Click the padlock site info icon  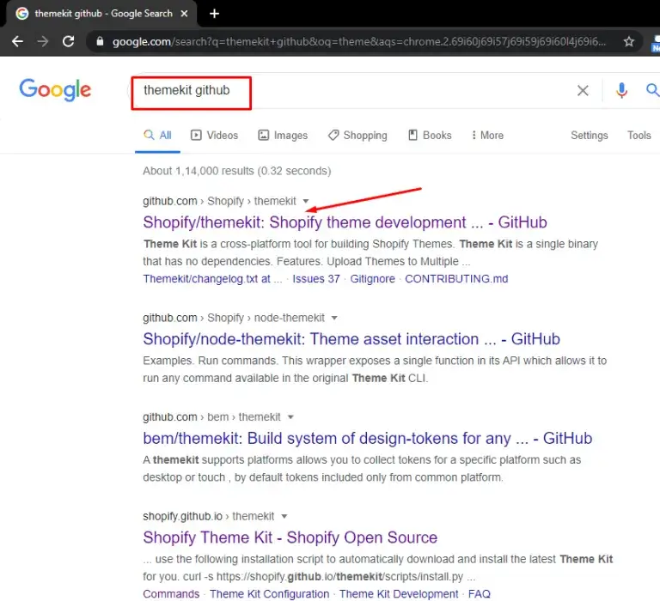coord(101,41)
